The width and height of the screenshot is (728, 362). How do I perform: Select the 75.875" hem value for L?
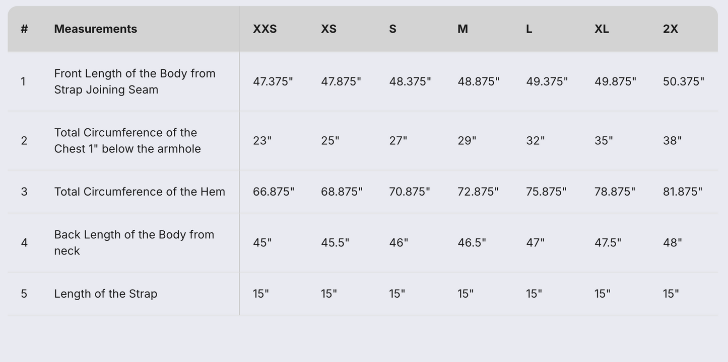(546, 192)
